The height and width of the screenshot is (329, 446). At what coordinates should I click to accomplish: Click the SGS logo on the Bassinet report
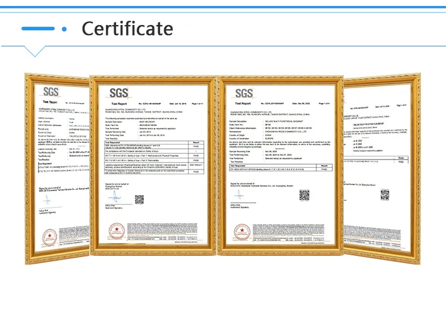point(244,93)
